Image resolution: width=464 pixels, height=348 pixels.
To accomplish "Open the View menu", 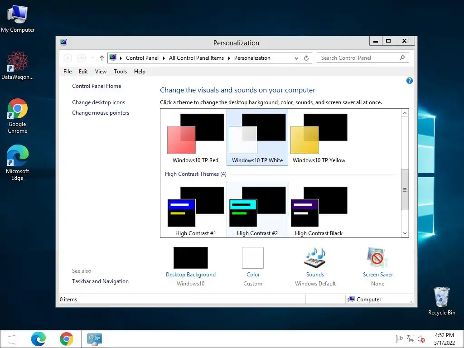I will click(x=101, y=72).
